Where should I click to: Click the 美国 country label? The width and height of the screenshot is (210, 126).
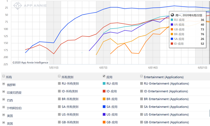(x=10, y=116)
